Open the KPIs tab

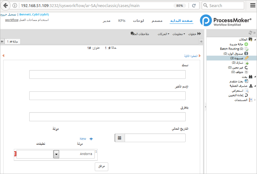(122, 21)
